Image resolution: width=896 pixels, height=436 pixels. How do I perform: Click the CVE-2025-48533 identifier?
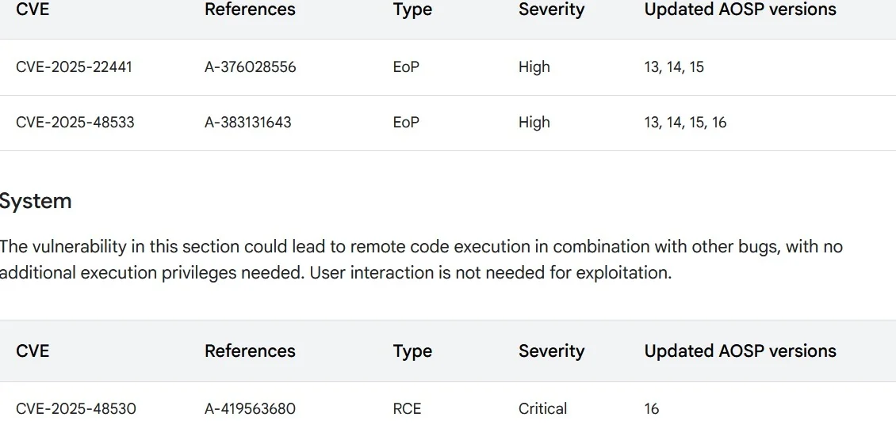[75, 123]
